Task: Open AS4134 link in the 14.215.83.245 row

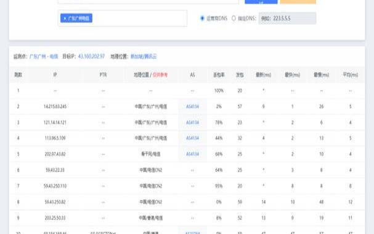Action: click(x=192, y=107)
